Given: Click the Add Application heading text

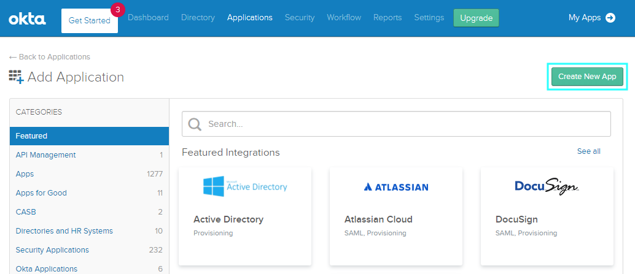Looking at the screenshot, I should 76,77.
